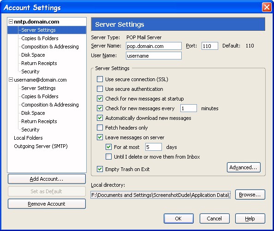This screenshot has height=231, width=274.
Task: Open Local Folders settings
Action: tap(28, 138)
